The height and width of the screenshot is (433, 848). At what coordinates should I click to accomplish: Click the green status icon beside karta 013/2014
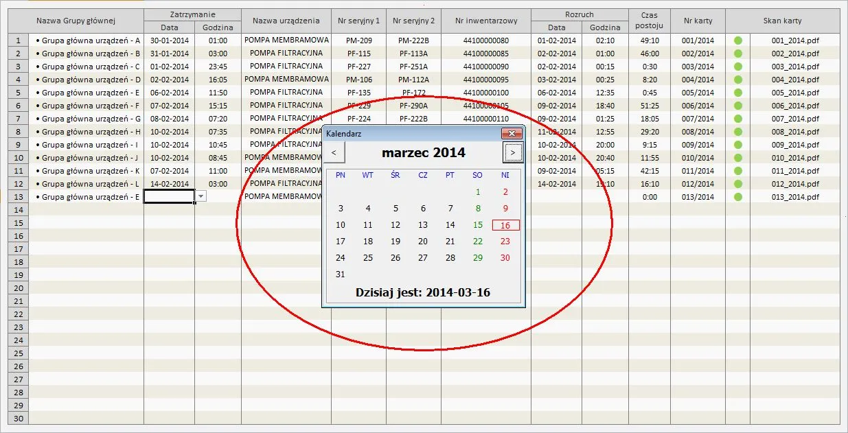click(x=737, y=197)
